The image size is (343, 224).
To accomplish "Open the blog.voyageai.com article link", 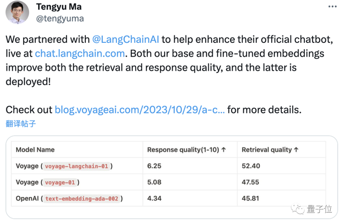I will point(139,110).
